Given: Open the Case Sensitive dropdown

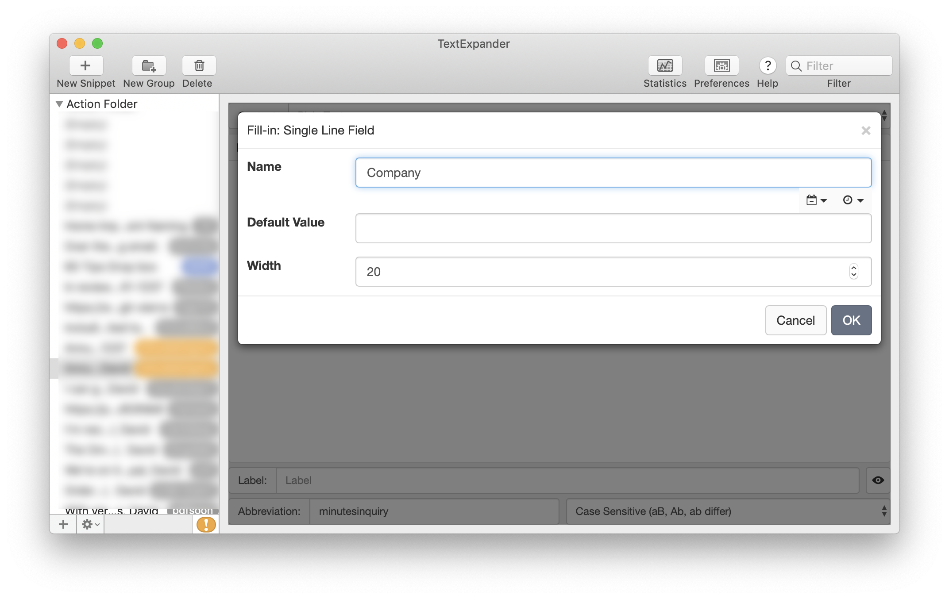Looking at the screenshot, I should click(x=728, y=511).
